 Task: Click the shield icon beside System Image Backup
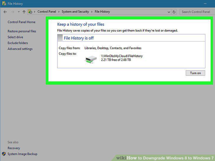pyautogui.click(x=4, y=154)
